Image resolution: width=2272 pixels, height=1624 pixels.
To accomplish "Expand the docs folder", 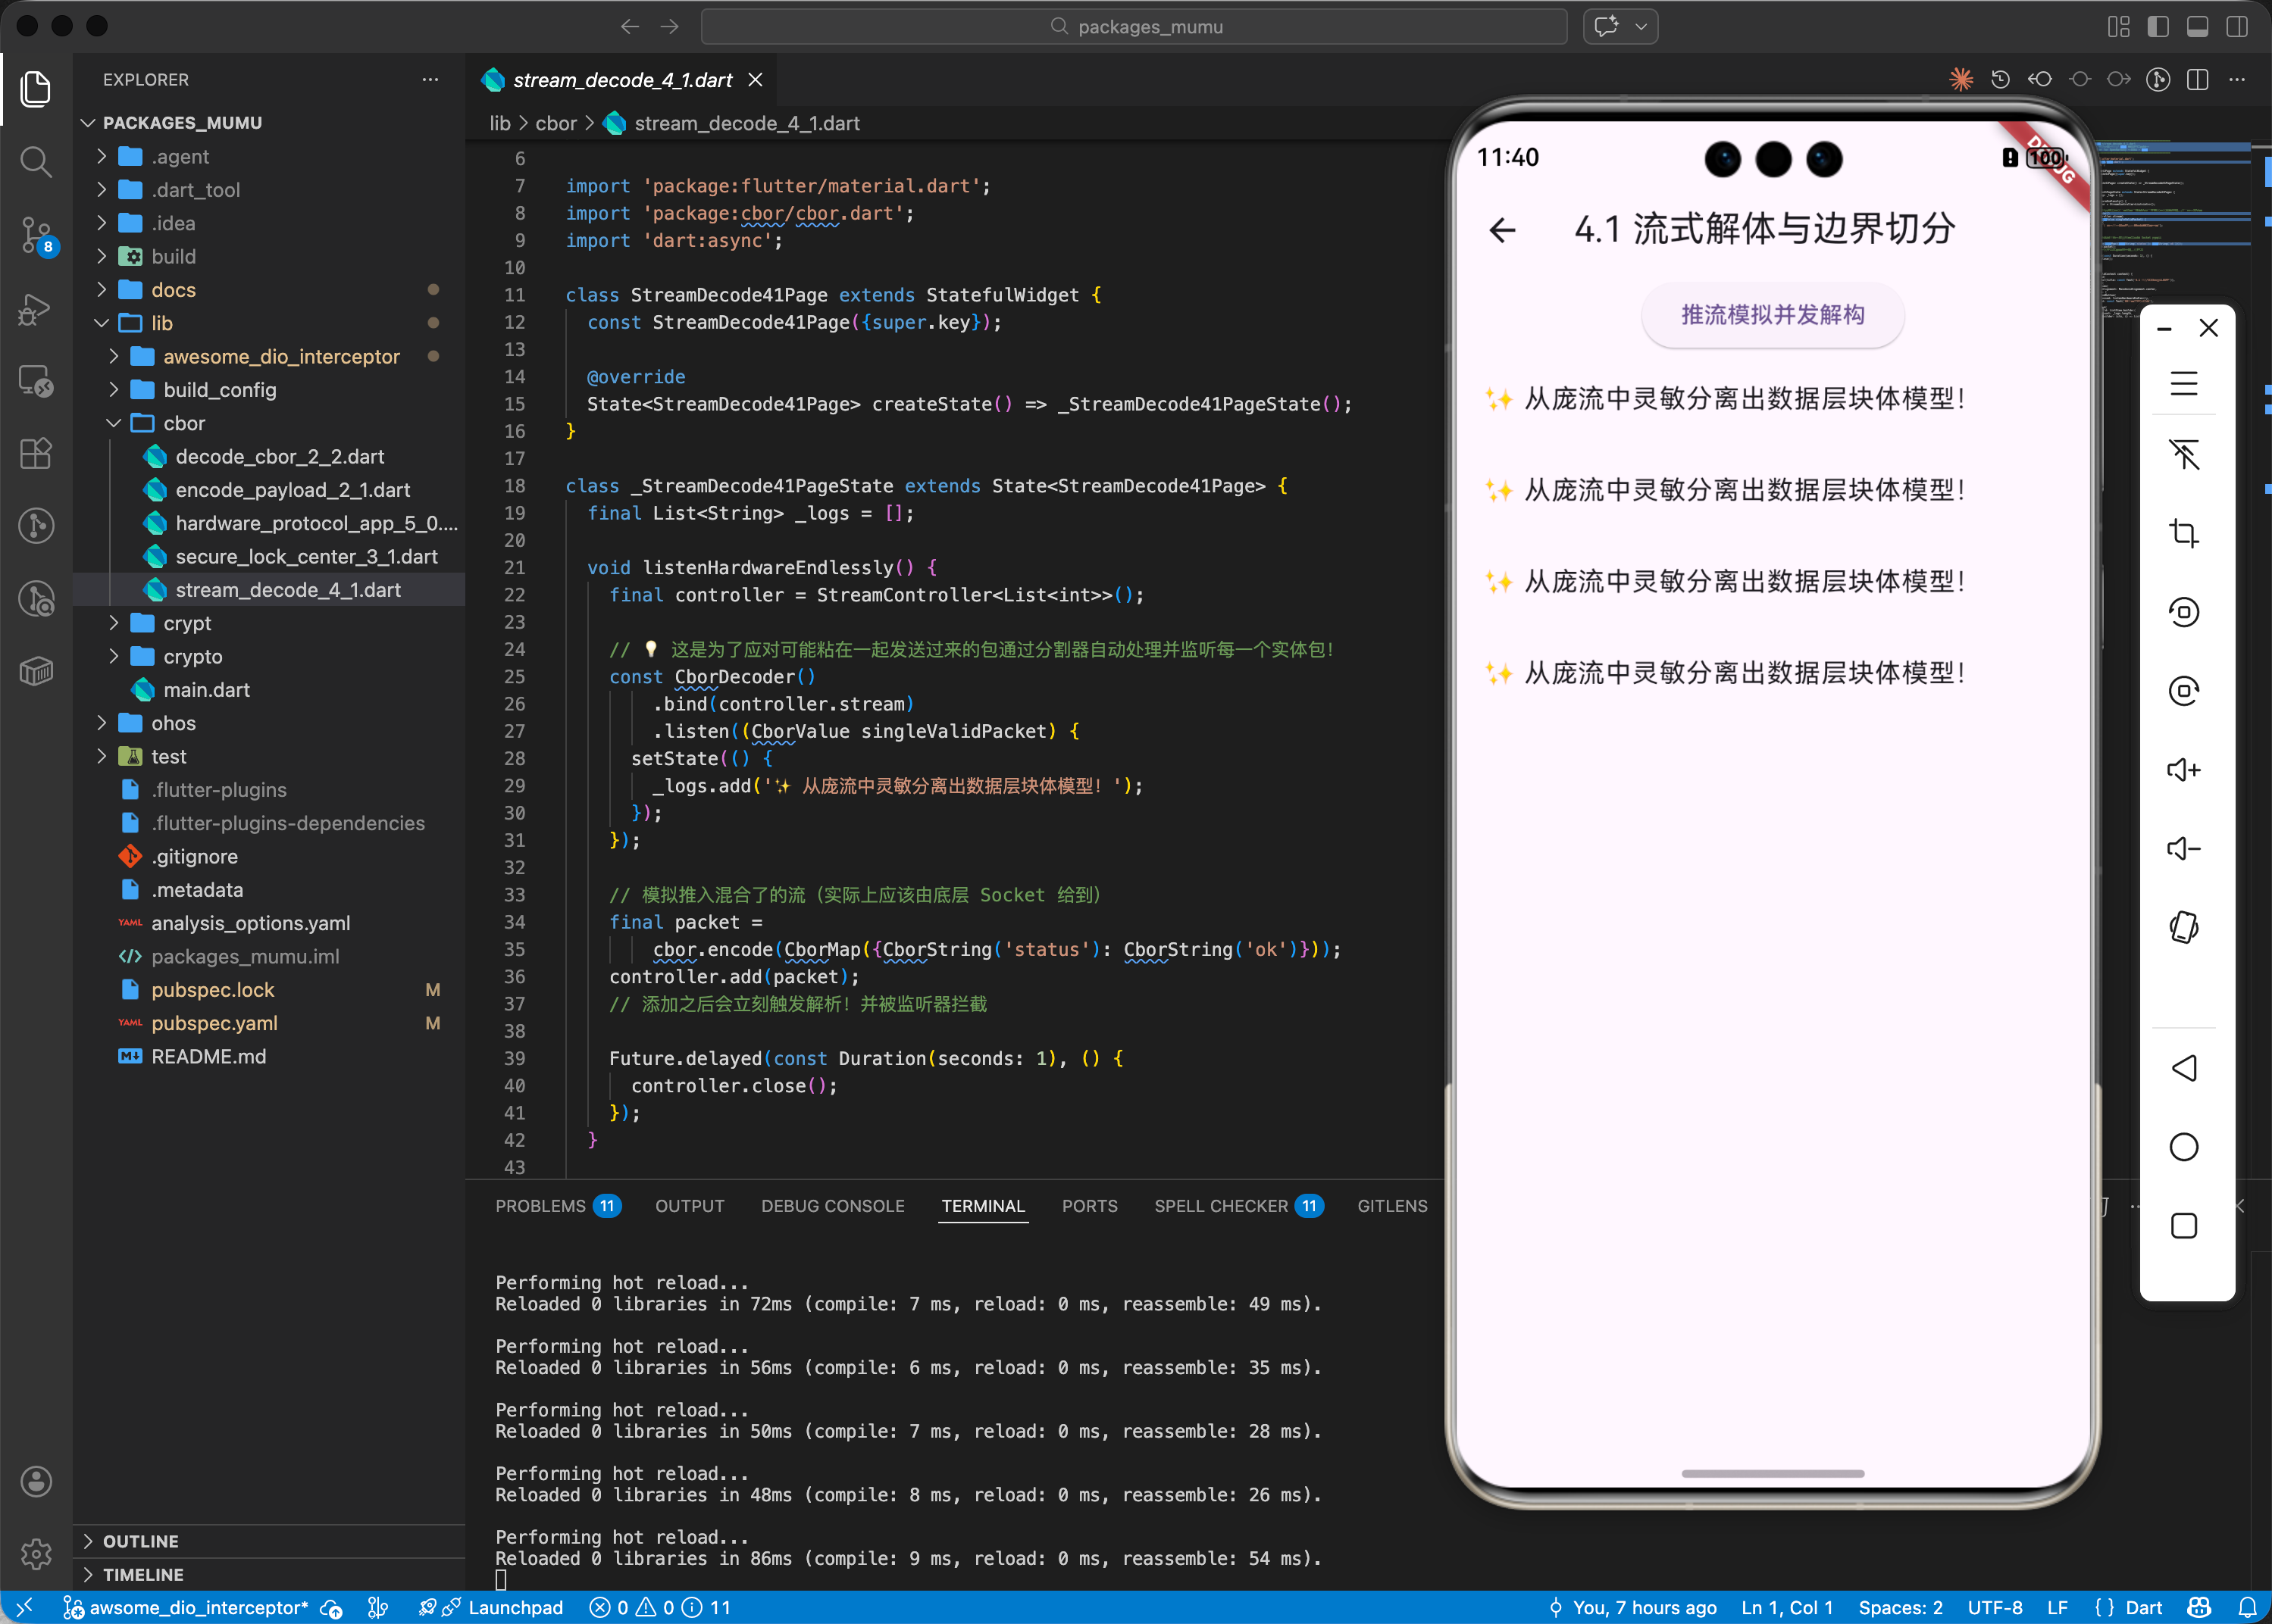I will point(173,290).
